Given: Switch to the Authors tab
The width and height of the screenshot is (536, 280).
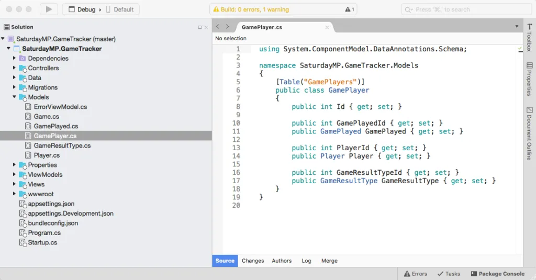Looking at the screenshot, I should coord(282,261).
